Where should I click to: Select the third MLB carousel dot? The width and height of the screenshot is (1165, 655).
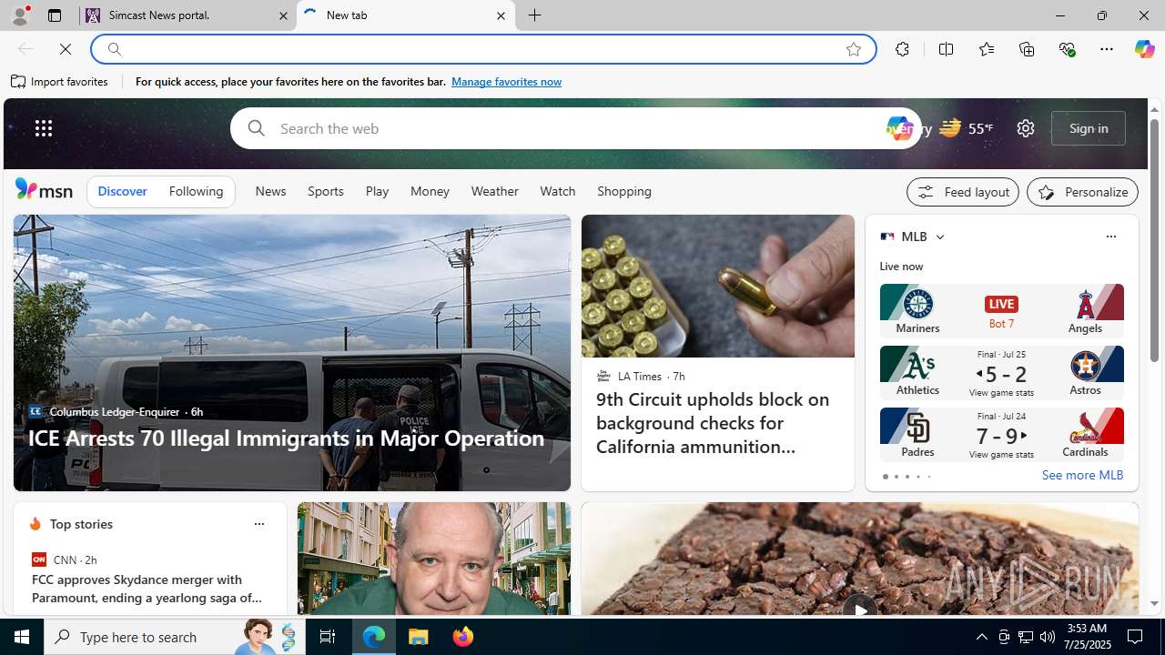point(907,477)
